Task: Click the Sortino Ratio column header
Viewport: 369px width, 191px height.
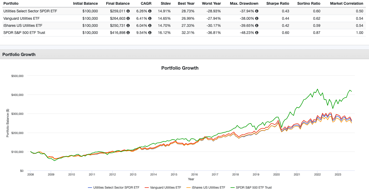Action: pyautogui.click(x=309, y=4)
